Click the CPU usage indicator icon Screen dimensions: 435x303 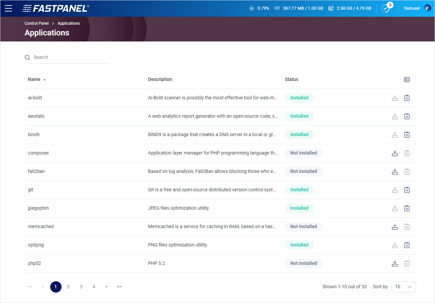click(252, 8)
